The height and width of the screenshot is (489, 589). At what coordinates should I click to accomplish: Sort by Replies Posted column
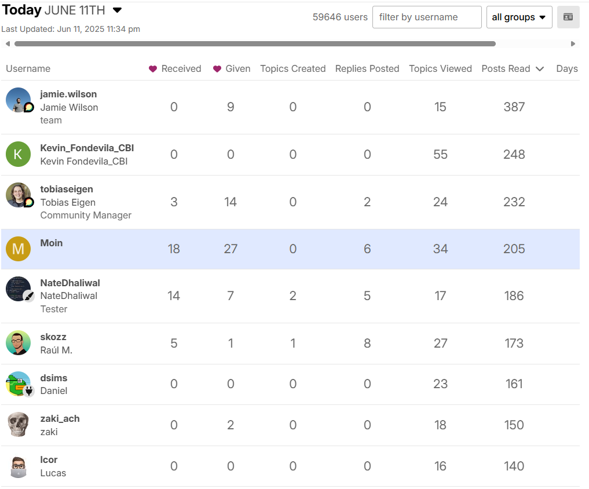click(367, 68)
